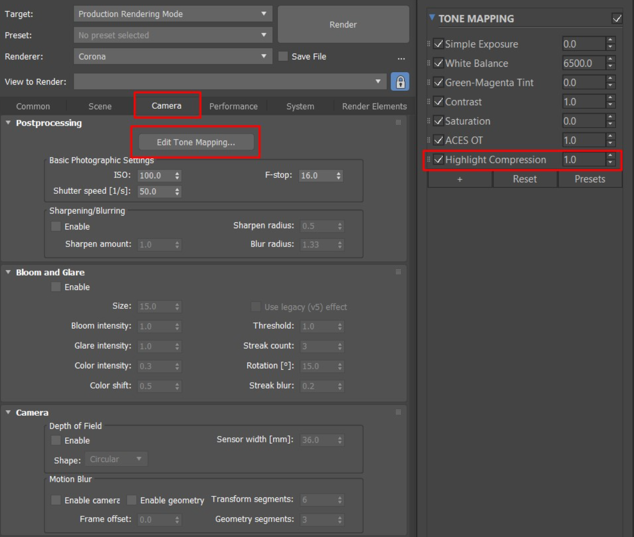This screenshot has width=634, height=537.
Task: Open the Render Elements tab
Action: (x=374, y=106)
